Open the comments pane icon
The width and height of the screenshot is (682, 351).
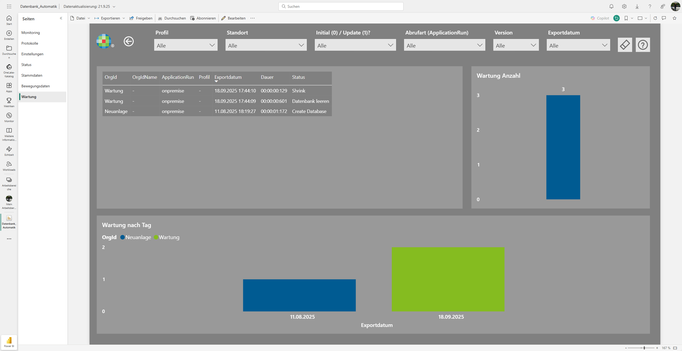pos(664,18)
